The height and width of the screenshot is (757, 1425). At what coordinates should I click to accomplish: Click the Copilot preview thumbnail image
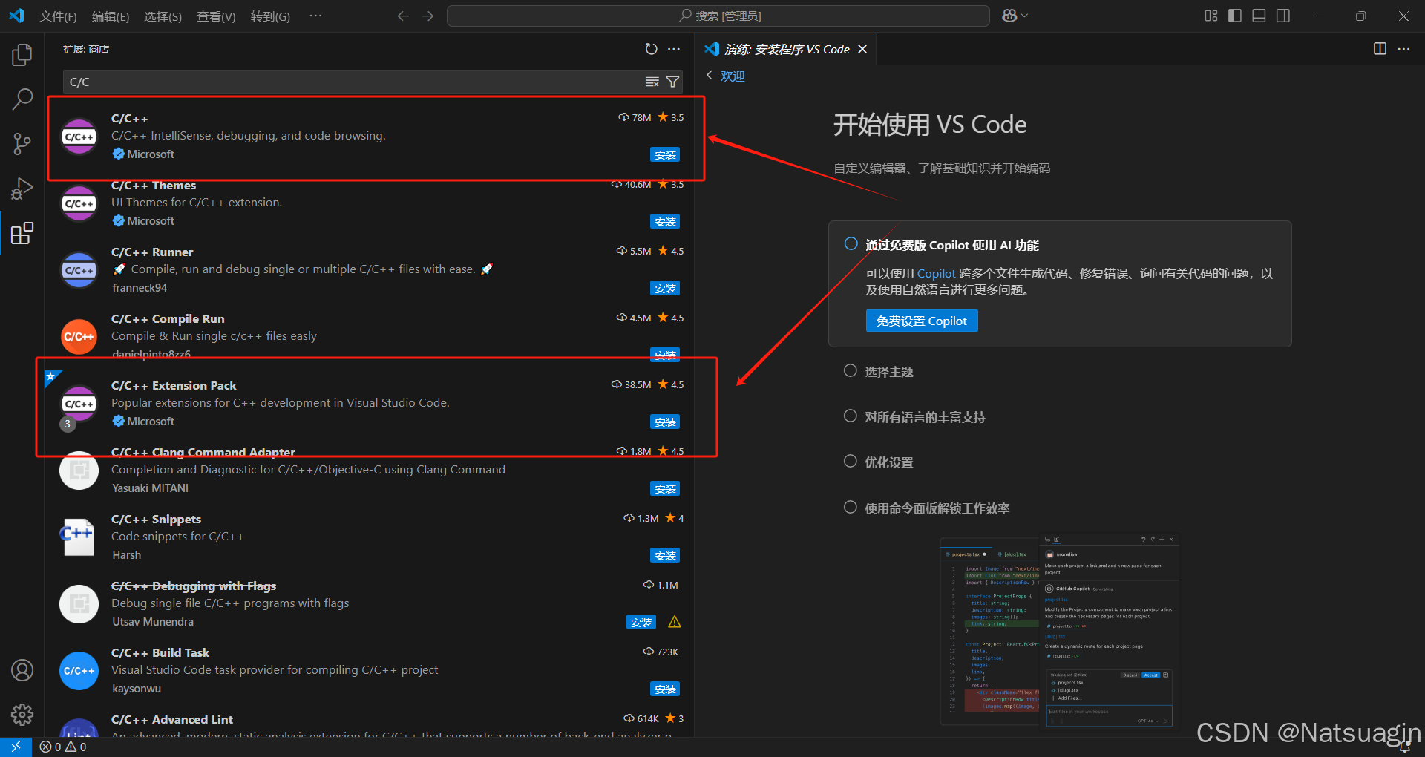click(1059, 630)
